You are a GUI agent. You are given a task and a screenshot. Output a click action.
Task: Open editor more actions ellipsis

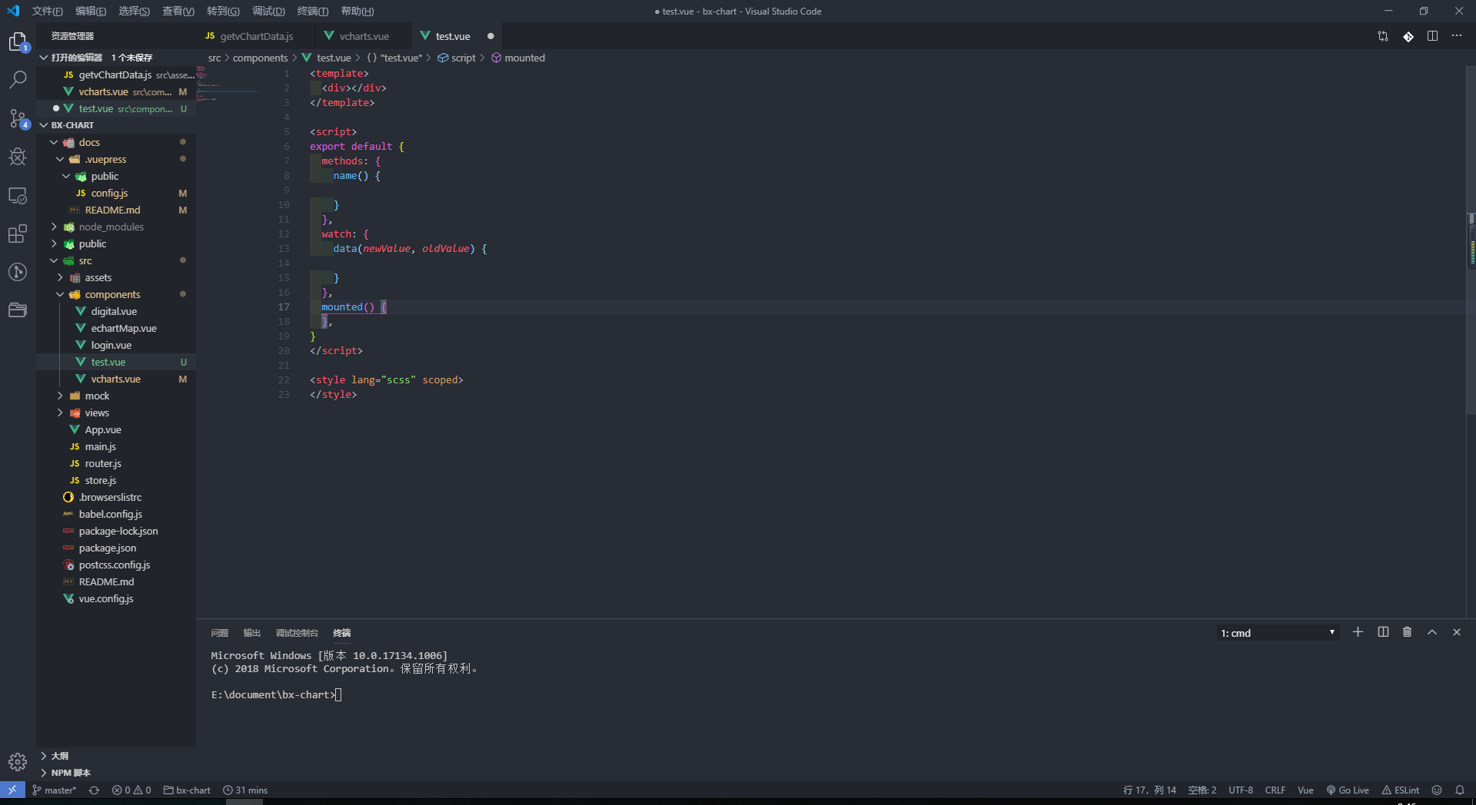[x=1457, y=36]
